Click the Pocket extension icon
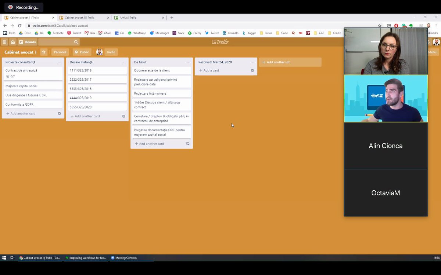The width and height of the screenshot is (441, 275). pos(389,26)
